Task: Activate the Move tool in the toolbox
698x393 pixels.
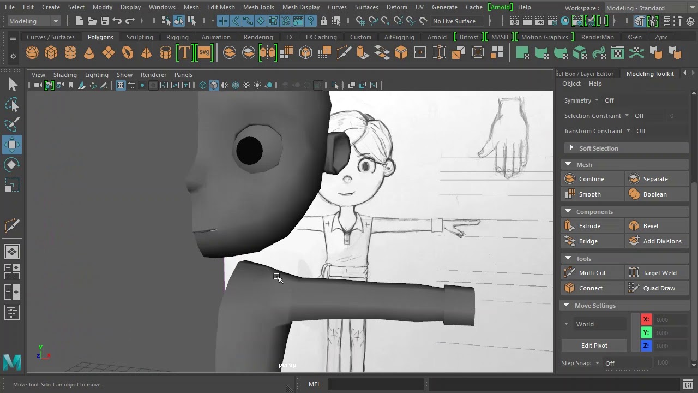Action: pos(12,145)
